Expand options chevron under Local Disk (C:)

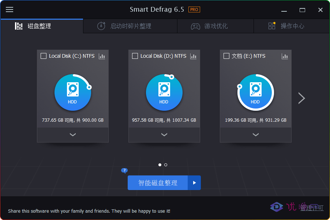(x=72, y=134)
